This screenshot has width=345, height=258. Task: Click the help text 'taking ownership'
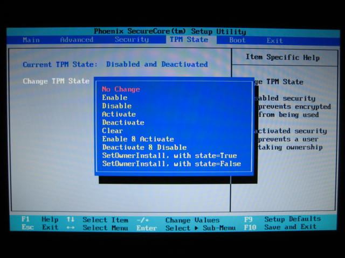pos(291,147)
